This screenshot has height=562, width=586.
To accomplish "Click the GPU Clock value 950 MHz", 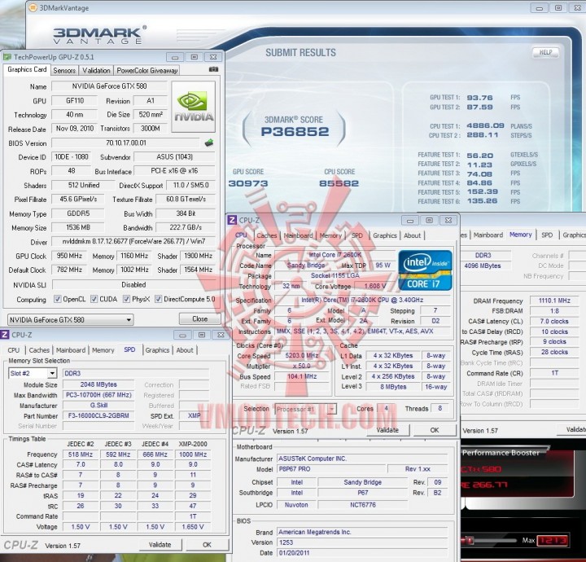I will point(69,256).
